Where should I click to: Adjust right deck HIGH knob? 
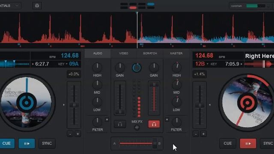coord(177,68)
